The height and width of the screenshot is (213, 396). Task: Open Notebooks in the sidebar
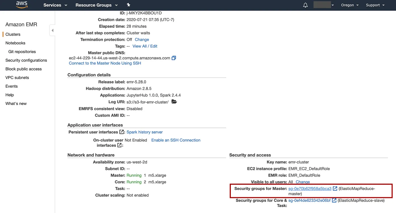tap(15, 43)
